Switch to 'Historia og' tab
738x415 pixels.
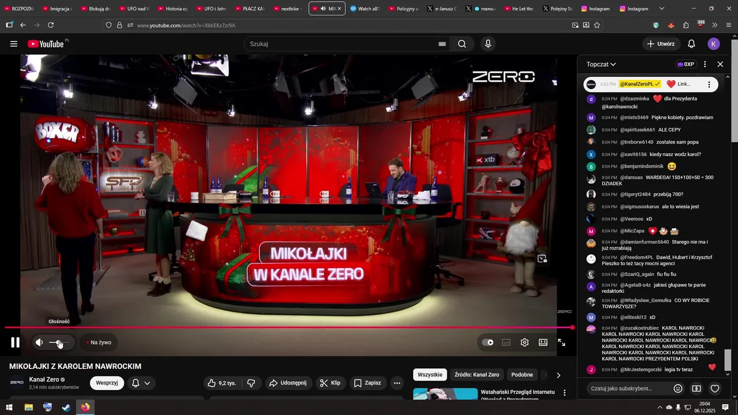[x=172, y=9]
